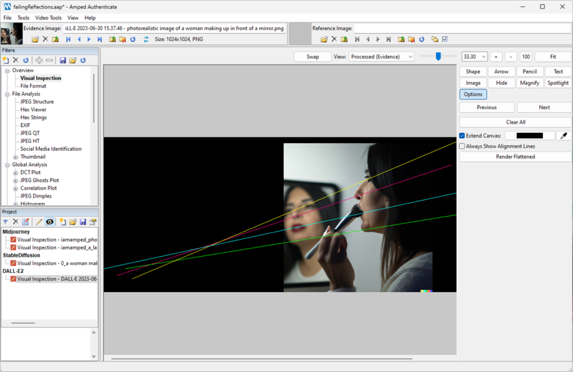The width and height of the screenshot is (573, 372).
Task: Open the evidence image thumbnail preview
Action: pyautogui.click(x=12, y=34)
